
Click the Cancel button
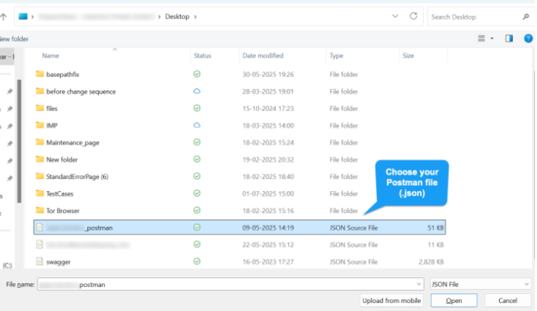coord(508,301)
